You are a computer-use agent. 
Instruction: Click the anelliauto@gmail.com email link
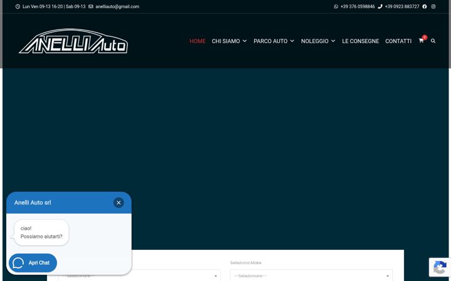(x=117, y=7)
